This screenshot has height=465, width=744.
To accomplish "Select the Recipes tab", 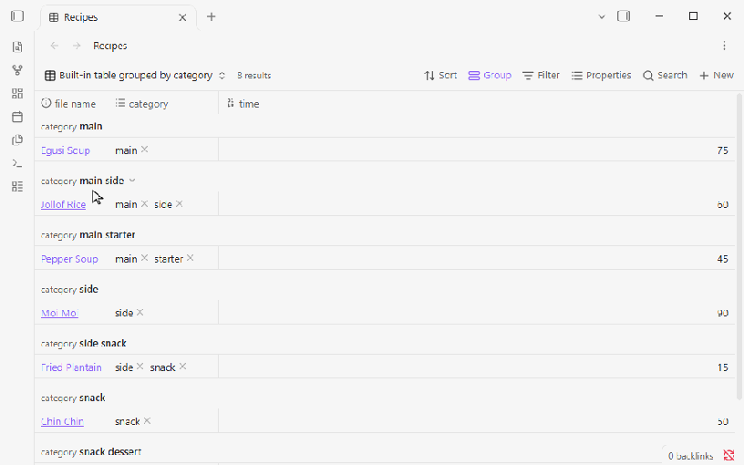I will click(118, 17).
